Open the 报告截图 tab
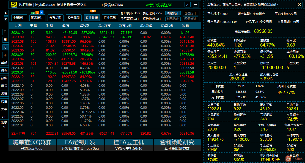The image size is (305, 163). pos(73,18)
